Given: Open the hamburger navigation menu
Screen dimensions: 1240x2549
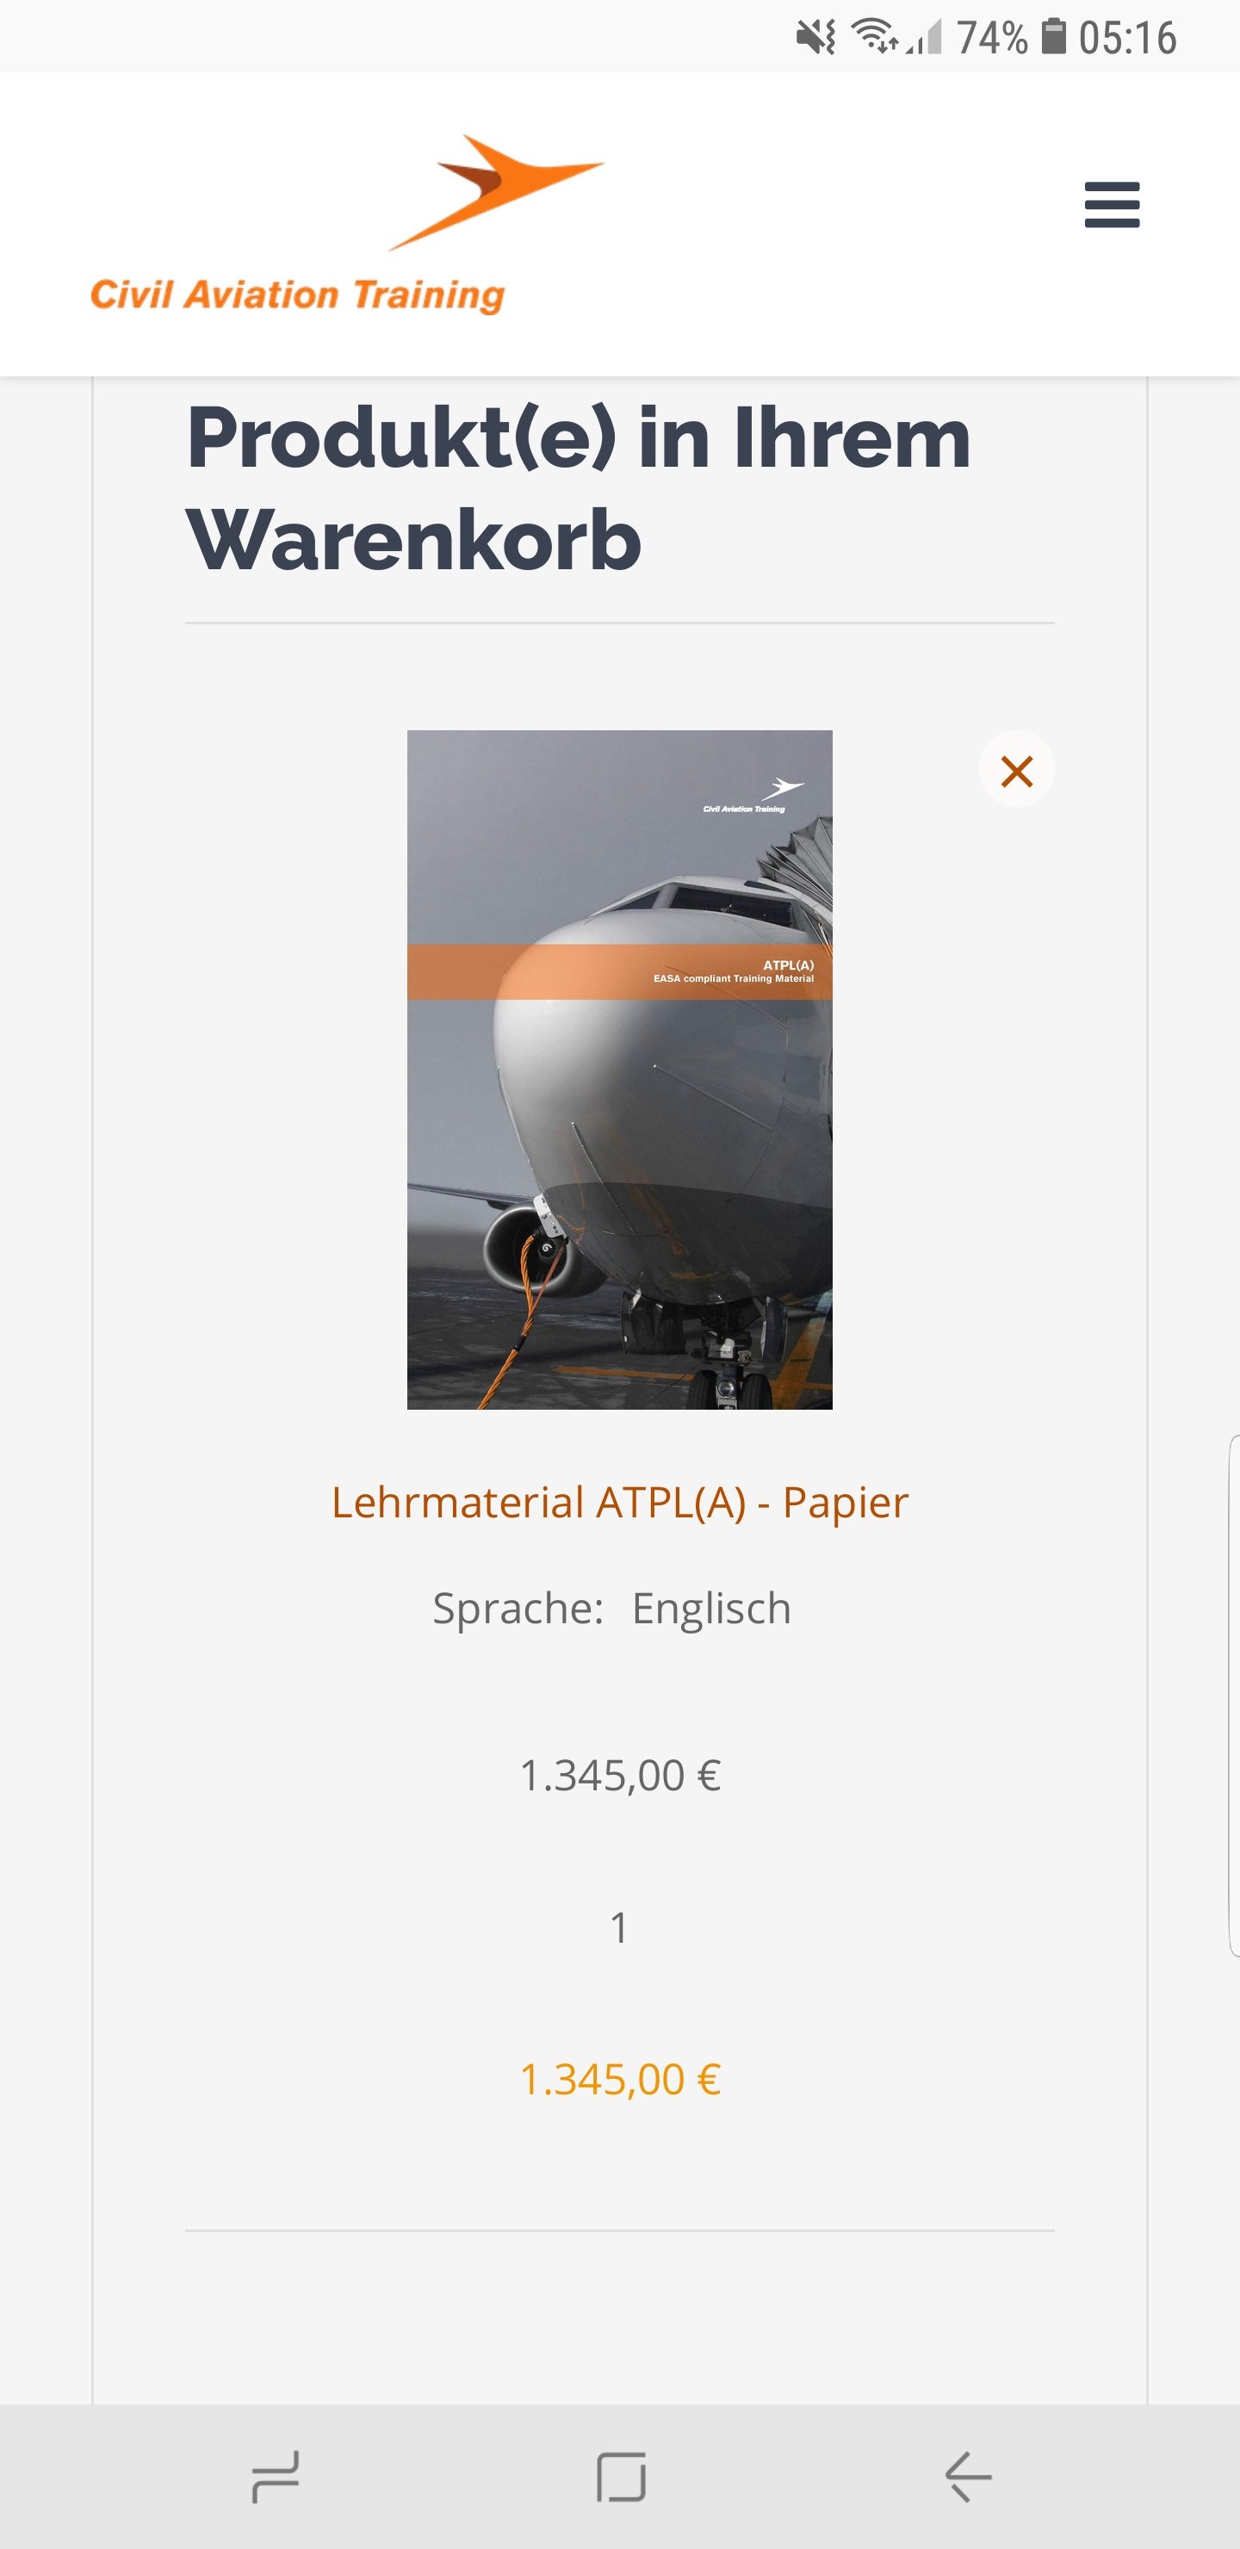Looking at the screenshot, I should point(1112,205).
